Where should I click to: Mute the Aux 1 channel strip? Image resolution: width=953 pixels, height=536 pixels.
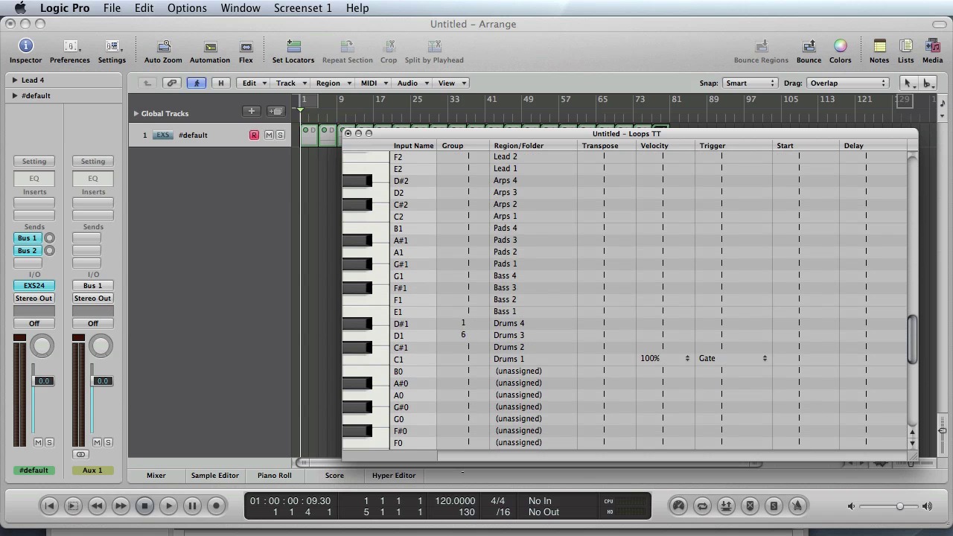point(97,442)
